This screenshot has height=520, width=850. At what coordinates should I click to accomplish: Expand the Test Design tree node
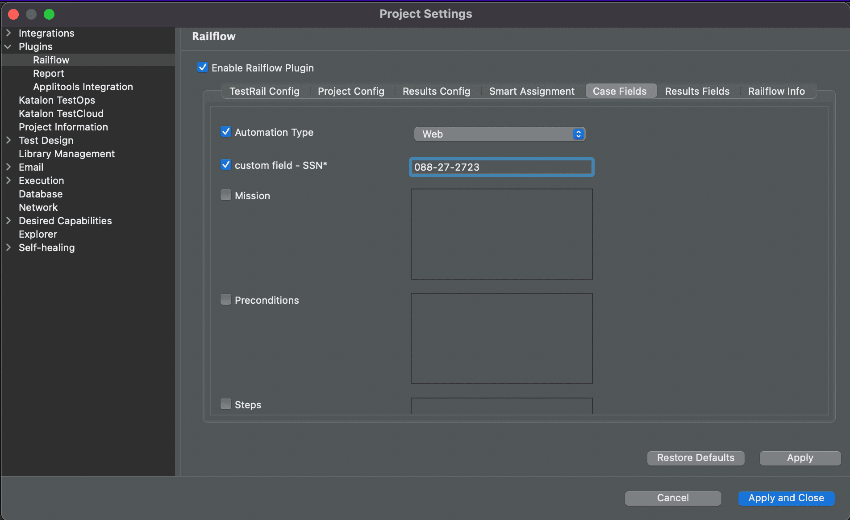tap(8, 140)
